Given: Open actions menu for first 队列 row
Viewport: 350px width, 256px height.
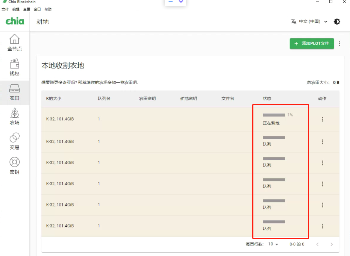Looking at the screenshot, I should tap(322, 142).
